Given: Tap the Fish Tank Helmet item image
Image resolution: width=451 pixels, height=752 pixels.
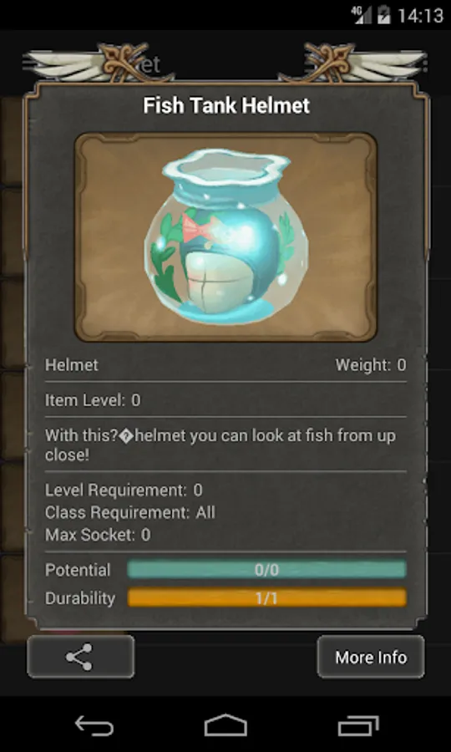Looking at the screenshot, I should tap(225, 237).
